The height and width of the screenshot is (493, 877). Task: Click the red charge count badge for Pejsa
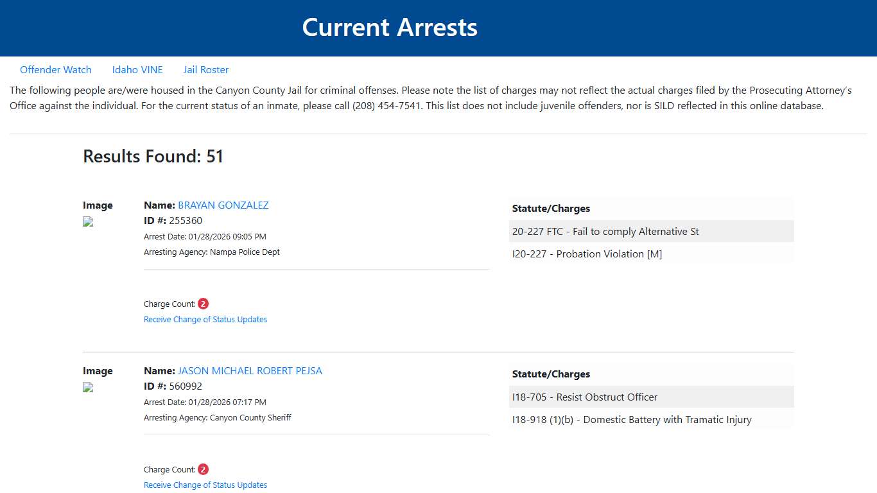click(x=203, y=469)
